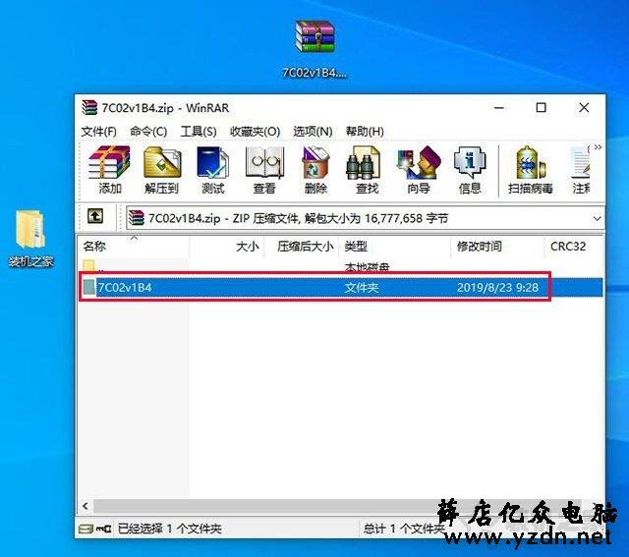629x557 pixels.
Task: Click the 已经选择 1 个文件夹 status text
Action: [170, 529]
